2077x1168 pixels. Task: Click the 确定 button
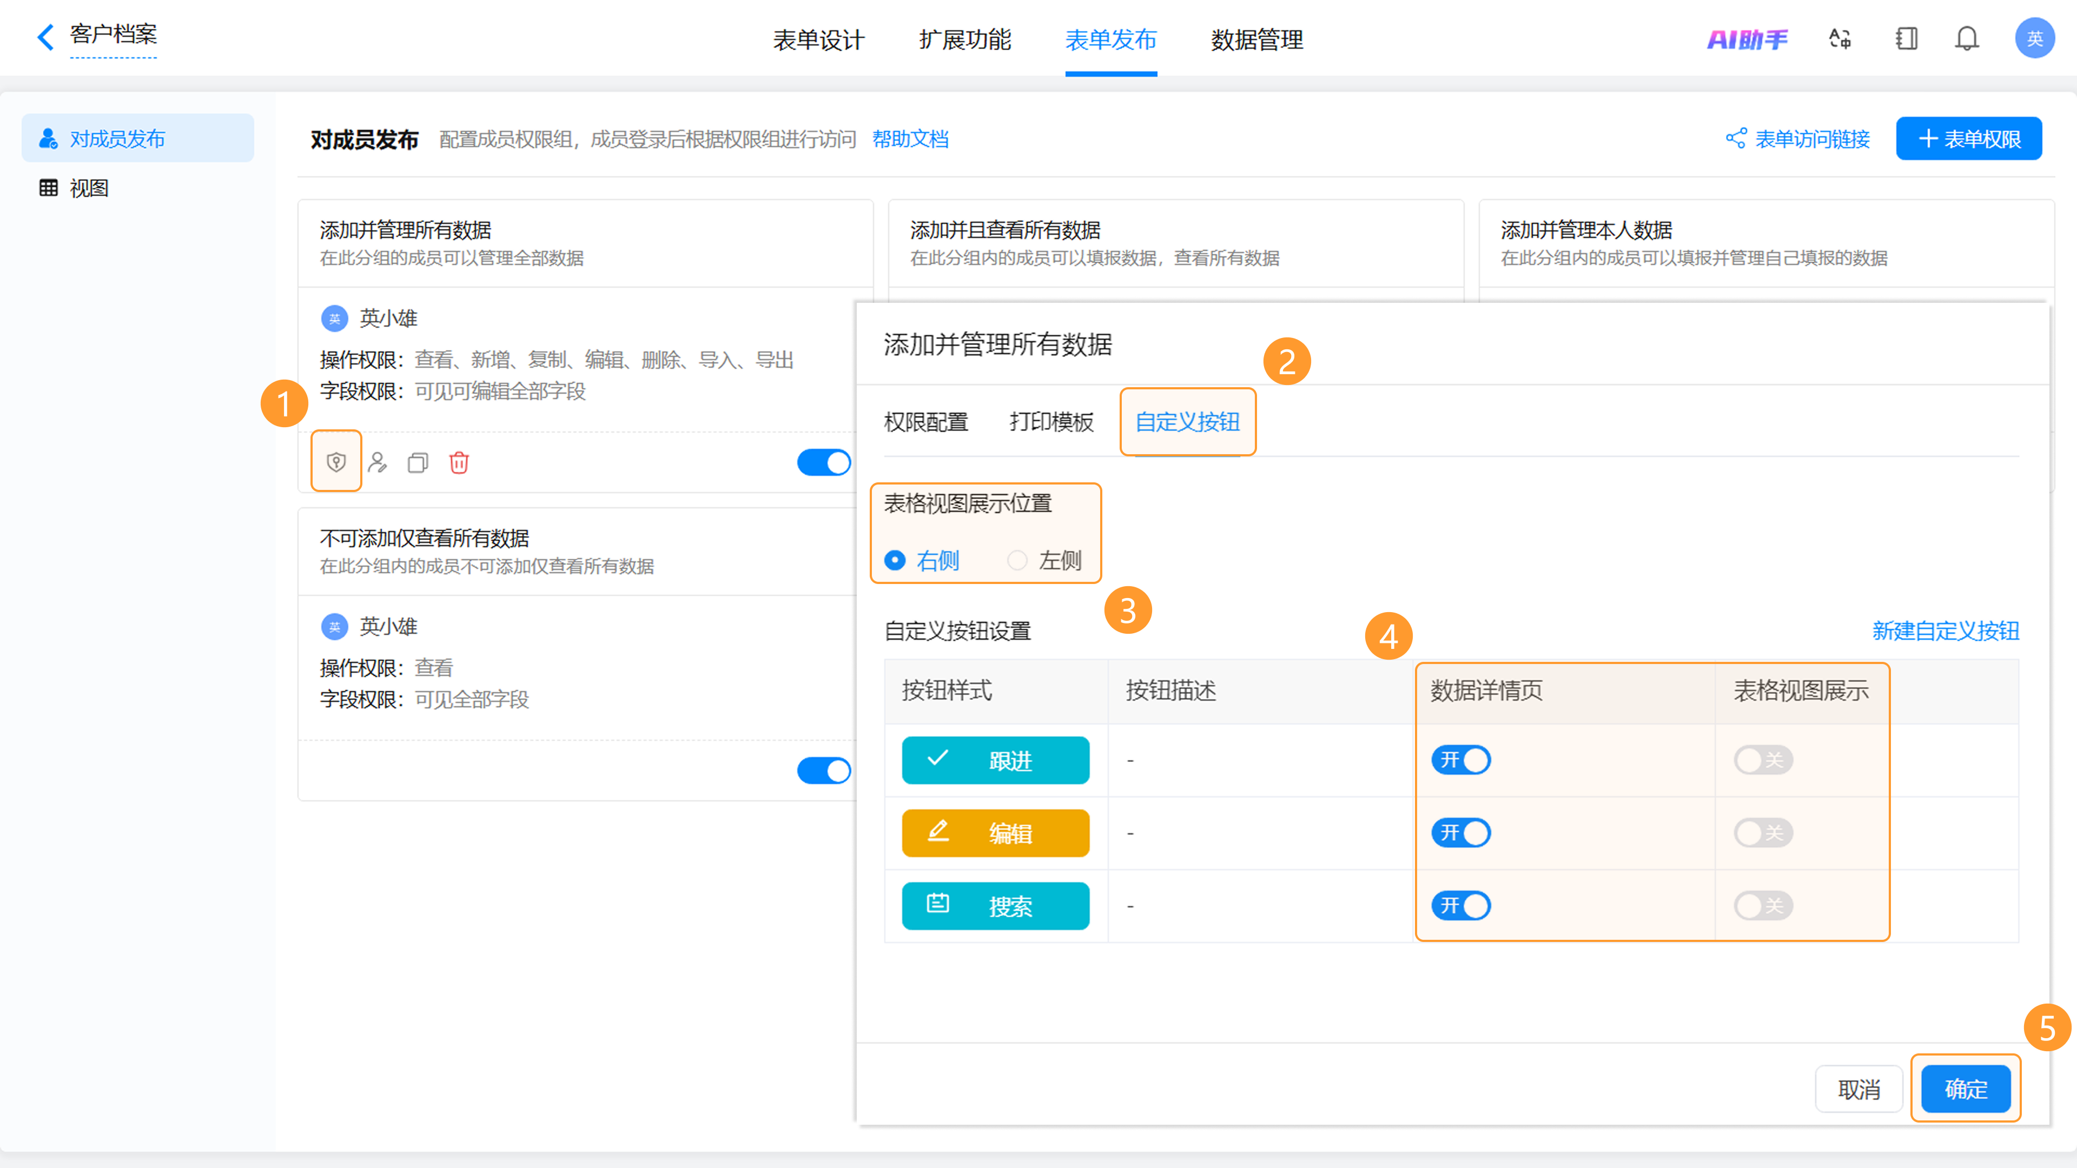(x=1966, y=1089)
